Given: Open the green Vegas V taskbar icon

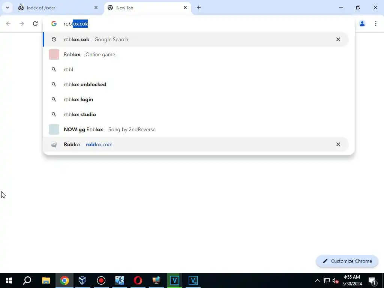Looking at the screenshot, I should pos(175,280).
